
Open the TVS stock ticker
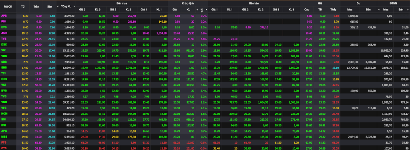click(4, 39)
